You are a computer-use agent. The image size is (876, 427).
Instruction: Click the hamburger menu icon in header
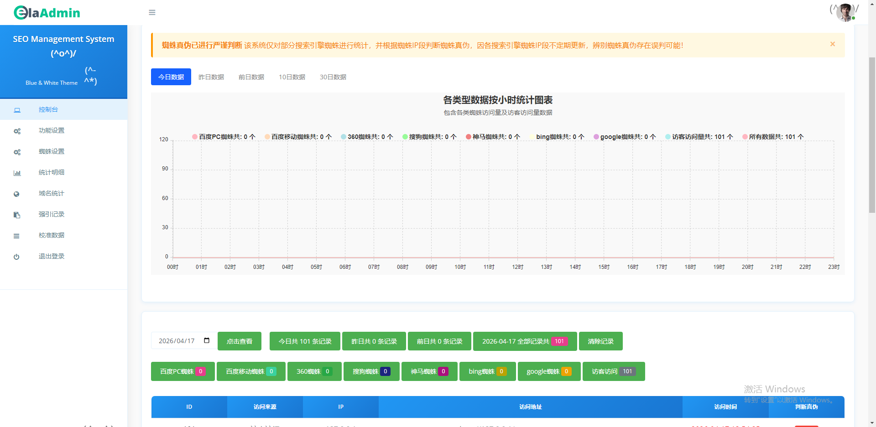pos(152,13)
